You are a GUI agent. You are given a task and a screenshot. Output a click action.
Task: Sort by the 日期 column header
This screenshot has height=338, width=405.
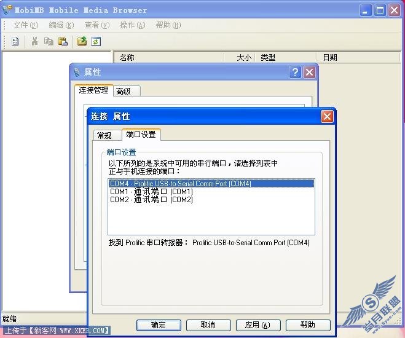(358, 57)
